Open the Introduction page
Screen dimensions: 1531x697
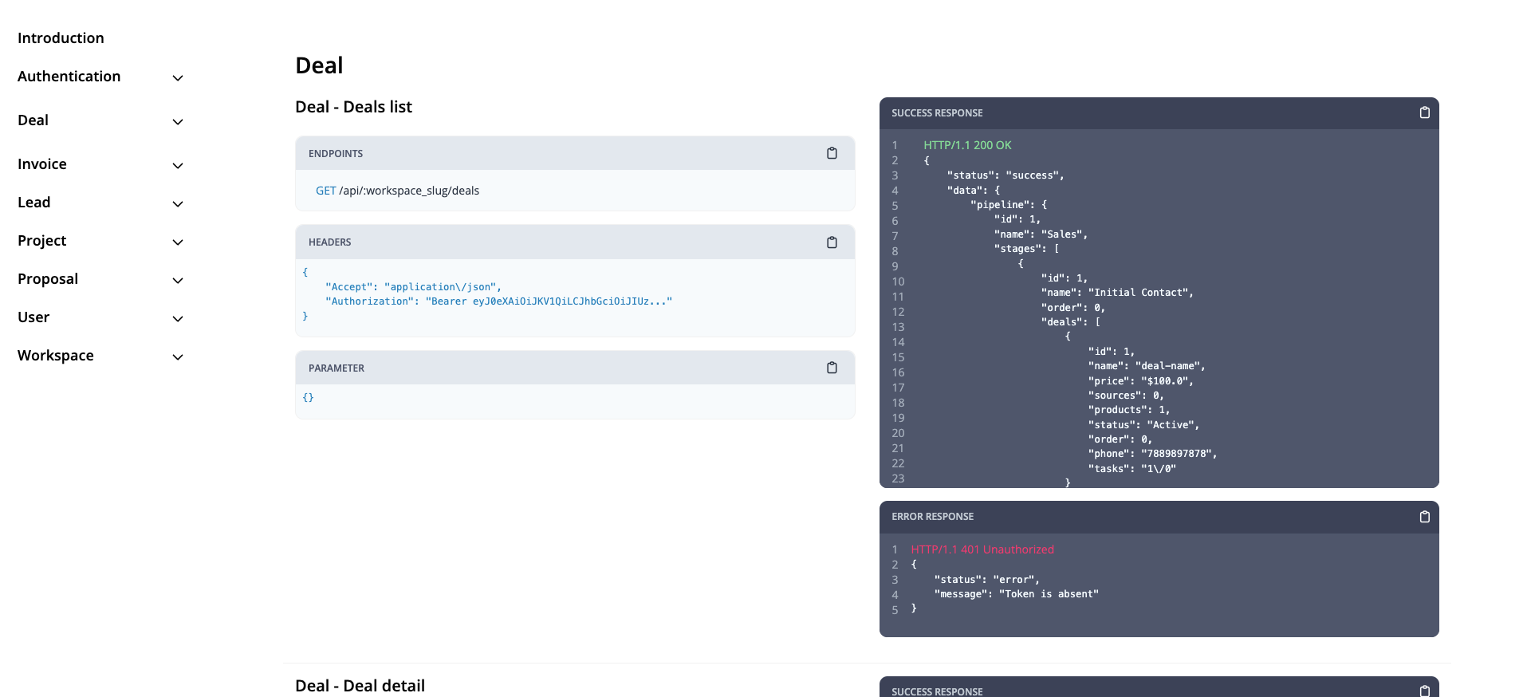pos(61,38)
